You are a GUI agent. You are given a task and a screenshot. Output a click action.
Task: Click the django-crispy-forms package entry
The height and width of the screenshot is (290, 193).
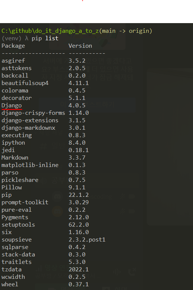coord(33,113)
